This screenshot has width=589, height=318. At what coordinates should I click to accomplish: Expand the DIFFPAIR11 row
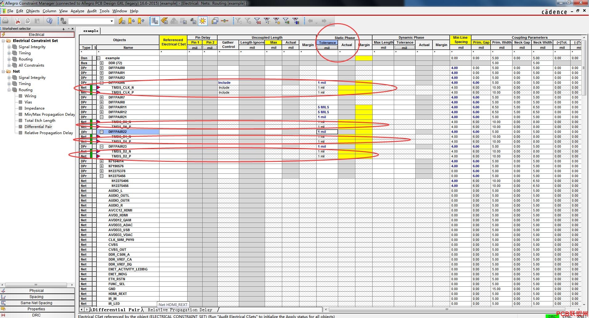pos(101,107)
